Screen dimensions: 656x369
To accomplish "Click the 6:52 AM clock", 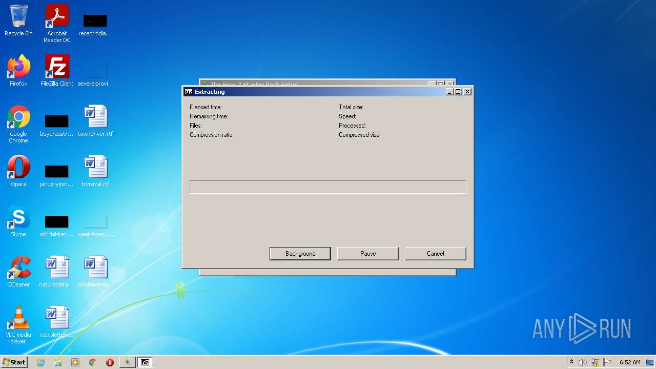I will [630, 362].
